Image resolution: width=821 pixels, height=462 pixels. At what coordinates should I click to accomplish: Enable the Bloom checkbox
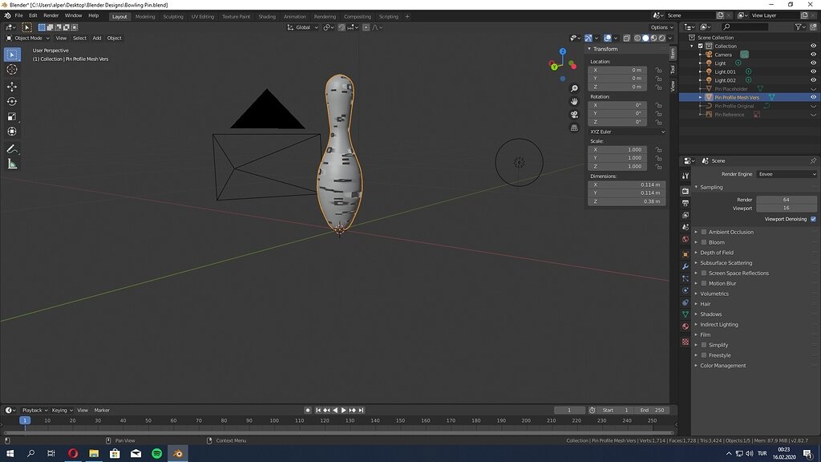[x=704, y=242]
